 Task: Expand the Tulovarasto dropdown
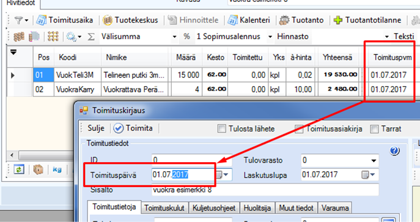[374, 161]
